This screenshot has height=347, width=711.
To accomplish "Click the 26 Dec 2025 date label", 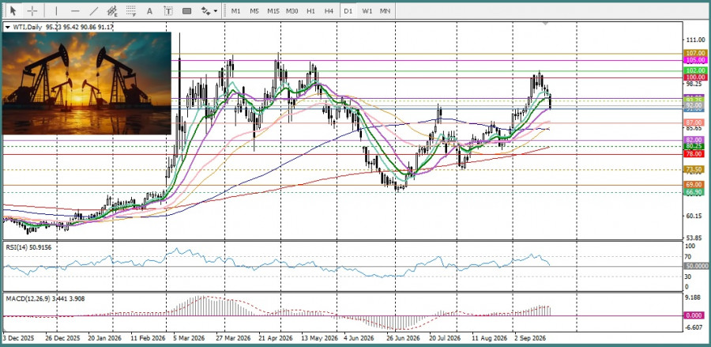I will click(62, 338).
